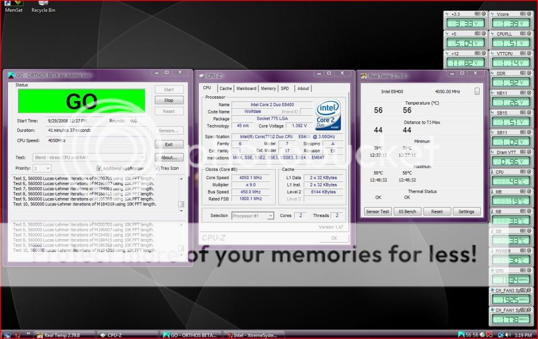Open settings icon of the CPUPLL gadget
The image size is (538, 339).
pos(523,33)
